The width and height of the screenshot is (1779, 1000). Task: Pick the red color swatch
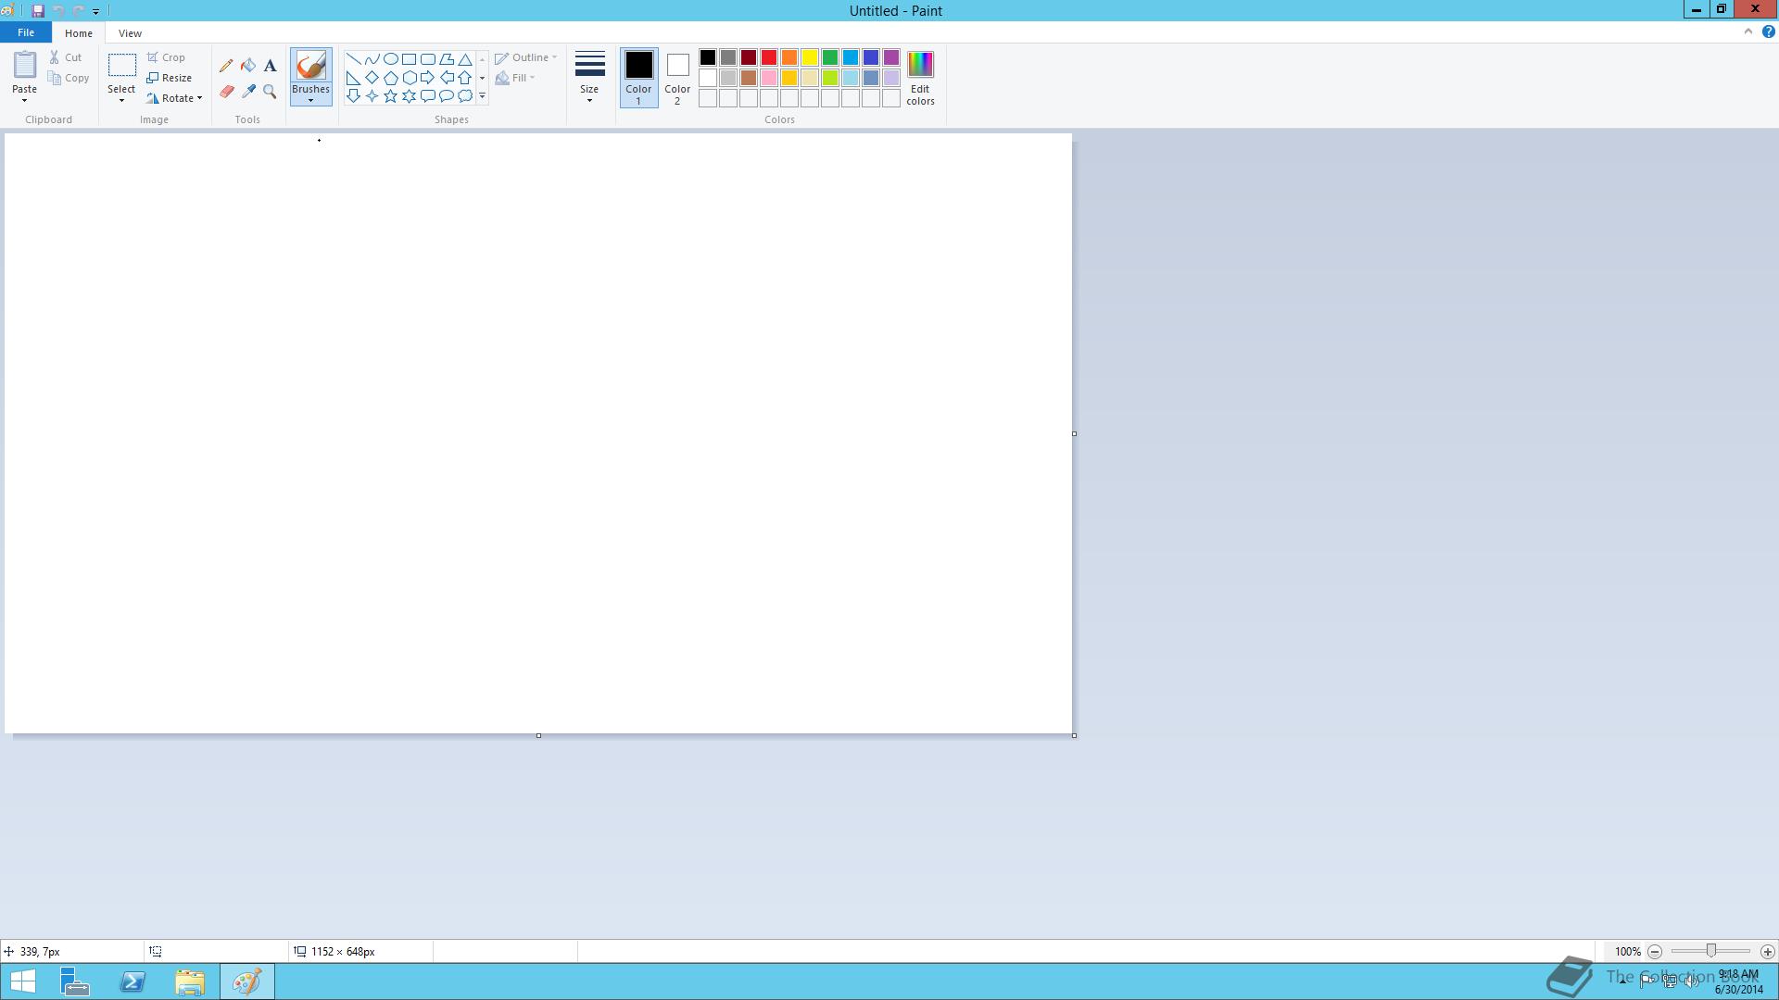769,58
